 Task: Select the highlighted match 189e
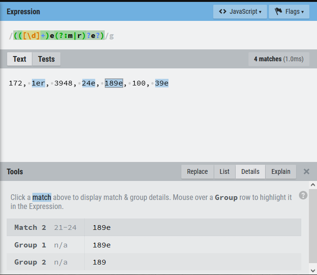[114, 83]
